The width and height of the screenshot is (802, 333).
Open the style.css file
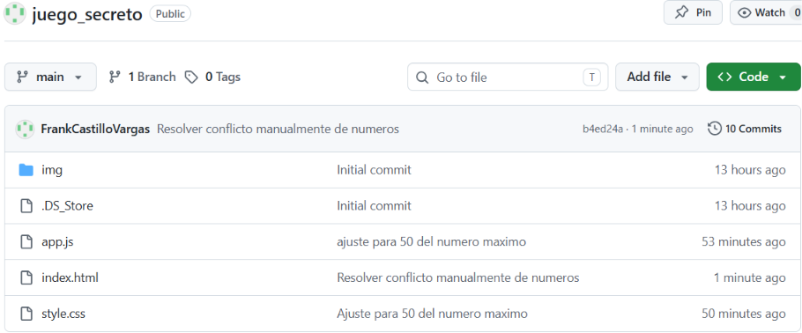[x=63, y=314]
